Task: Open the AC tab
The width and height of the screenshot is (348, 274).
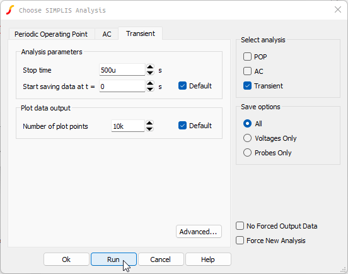Action: (107, 34)
